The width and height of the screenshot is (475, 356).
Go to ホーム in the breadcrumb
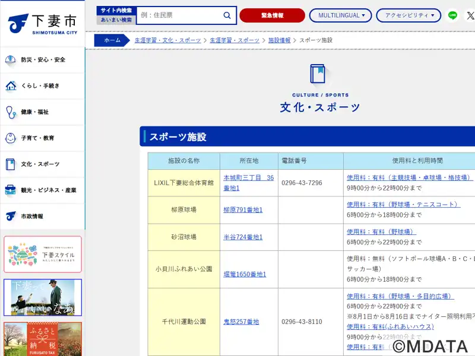tap(112, 40)
